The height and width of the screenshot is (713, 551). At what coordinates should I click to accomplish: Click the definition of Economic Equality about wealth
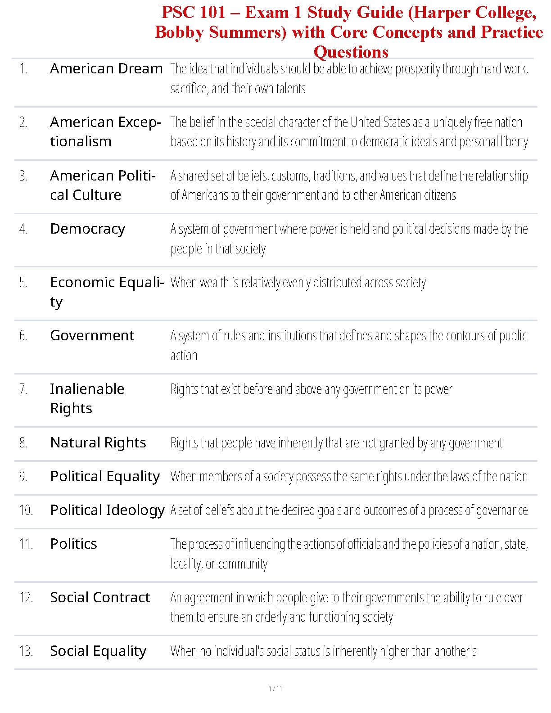[x=298, y=283]
